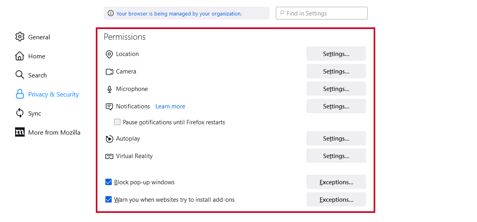
Task: Click the Virtual Reality label text
Action: pyautogui.click(x=134, y=156)
